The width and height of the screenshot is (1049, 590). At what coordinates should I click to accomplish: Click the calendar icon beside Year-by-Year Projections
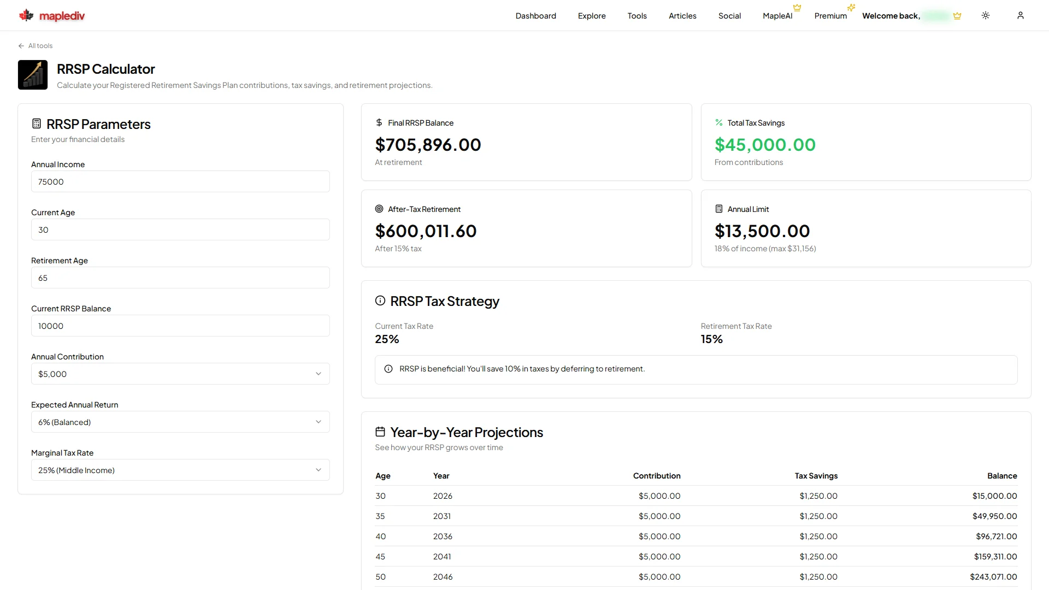tap(380, 432)
